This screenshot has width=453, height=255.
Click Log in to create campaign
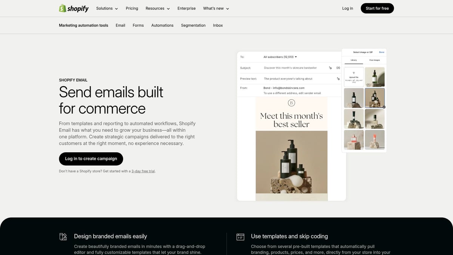91,159
